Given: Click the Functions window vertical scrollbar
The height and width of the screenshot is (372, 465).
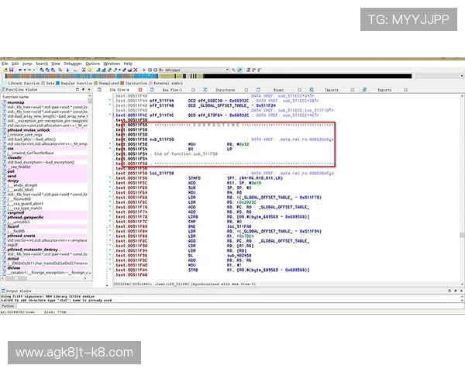Looking at the screenshot, I should pyautogui.click(x=90, y=184).
